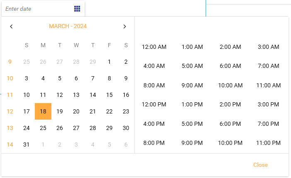This screenshot has width=291, height=178.
Task: Select the highlighted date 18
Action: point(43,111)
